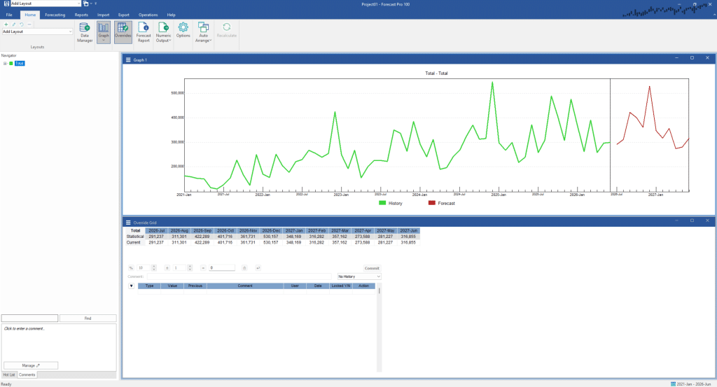Click the comment entry text area

tap(58, 342)
